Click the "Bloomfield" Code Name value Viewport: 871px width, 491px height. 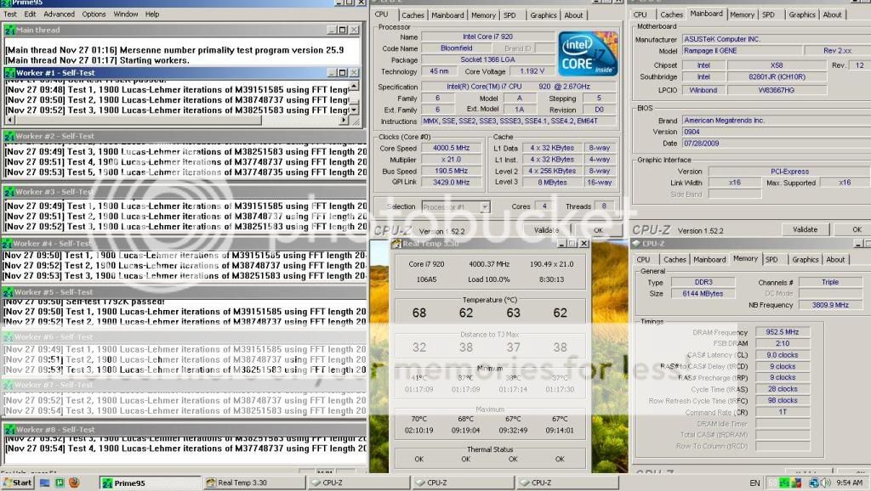click(x=456, y=48)
